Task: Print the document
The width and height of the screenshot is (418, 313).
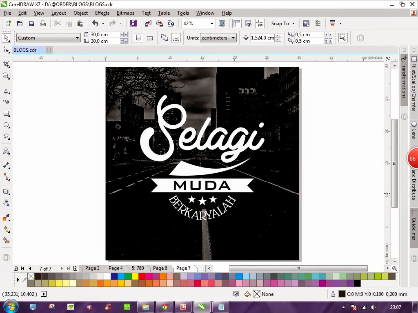Action: pos(42,23)
